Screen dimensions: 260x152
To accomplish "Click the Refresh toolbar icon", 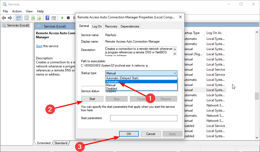I will [x=33, y=18].
